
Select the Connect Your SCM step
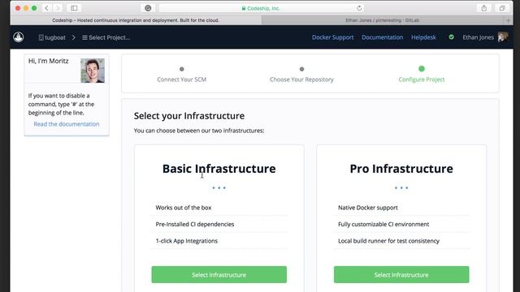[x=182, y=79]
